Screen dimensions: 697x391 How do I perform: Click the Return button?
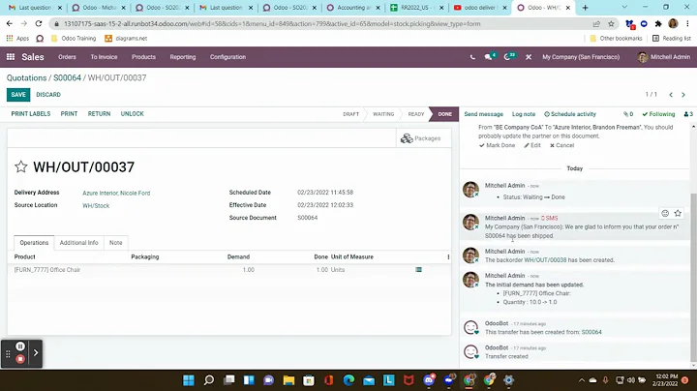coord(99,114)
